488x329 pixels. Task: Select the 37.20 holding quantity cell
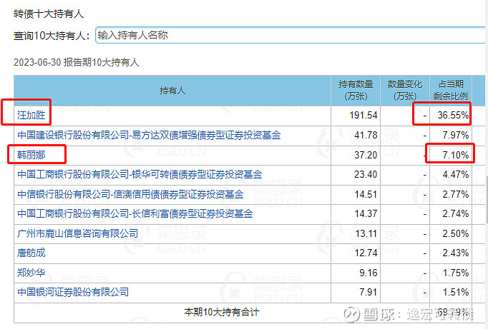tap(356, 155)
